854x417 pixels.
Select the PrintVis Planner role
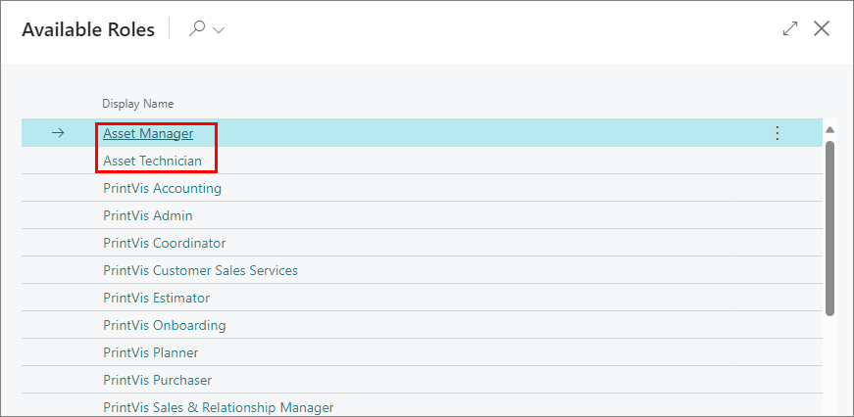150,352
